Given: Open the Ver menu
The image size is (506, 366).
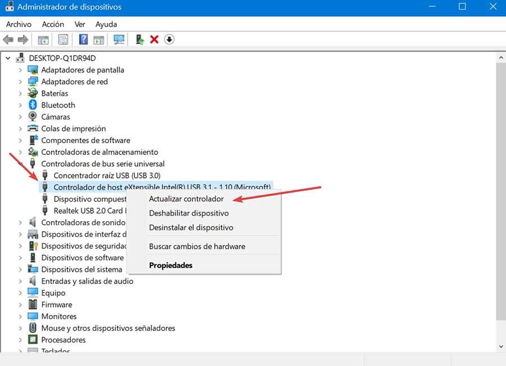Looking at the screenshot, I should click(x=80, y=24).
